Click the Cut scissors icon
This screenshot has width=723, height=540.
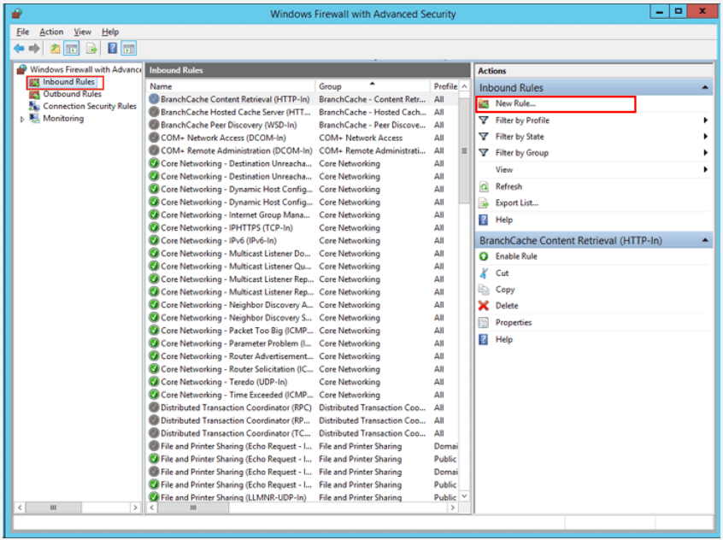point(483,273)
